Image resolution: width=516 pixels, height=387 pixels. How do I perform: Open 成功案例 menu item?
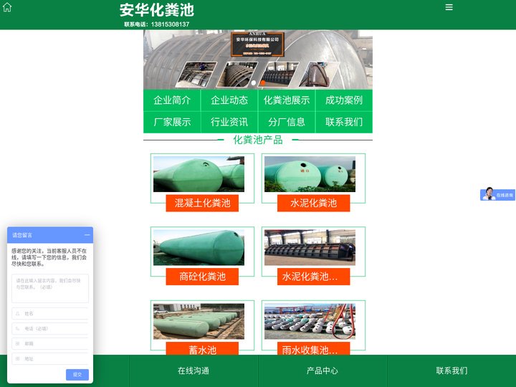pos(344,100)
